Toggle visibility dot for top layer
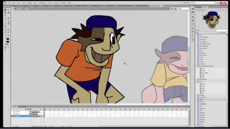230x129 pixels. (x=26, y=112)
